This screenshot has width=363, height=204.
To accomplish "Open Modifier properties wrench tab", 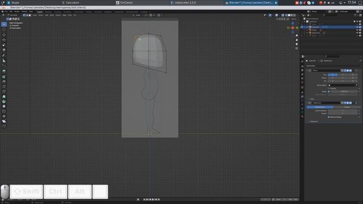I will click(302, 96).
